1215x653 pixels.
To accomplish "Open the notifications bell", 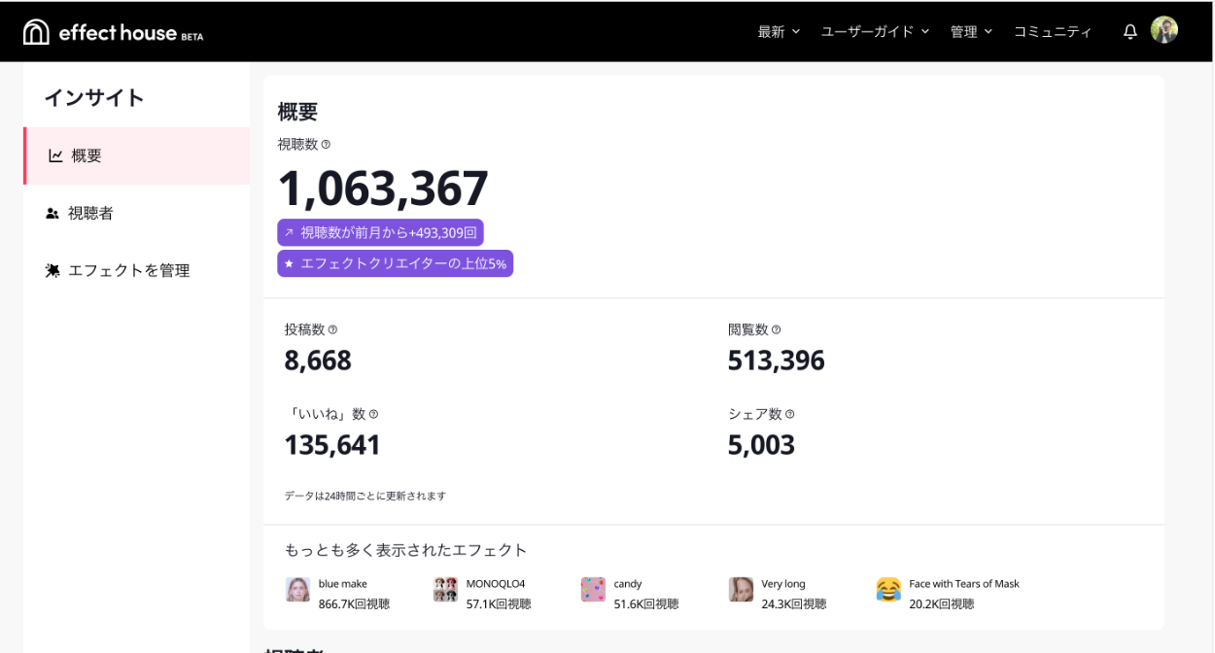I will tap(1129, 32).
